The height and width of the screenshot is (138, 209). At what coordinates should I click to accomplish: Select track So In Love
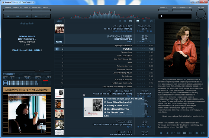coord(104,76)
